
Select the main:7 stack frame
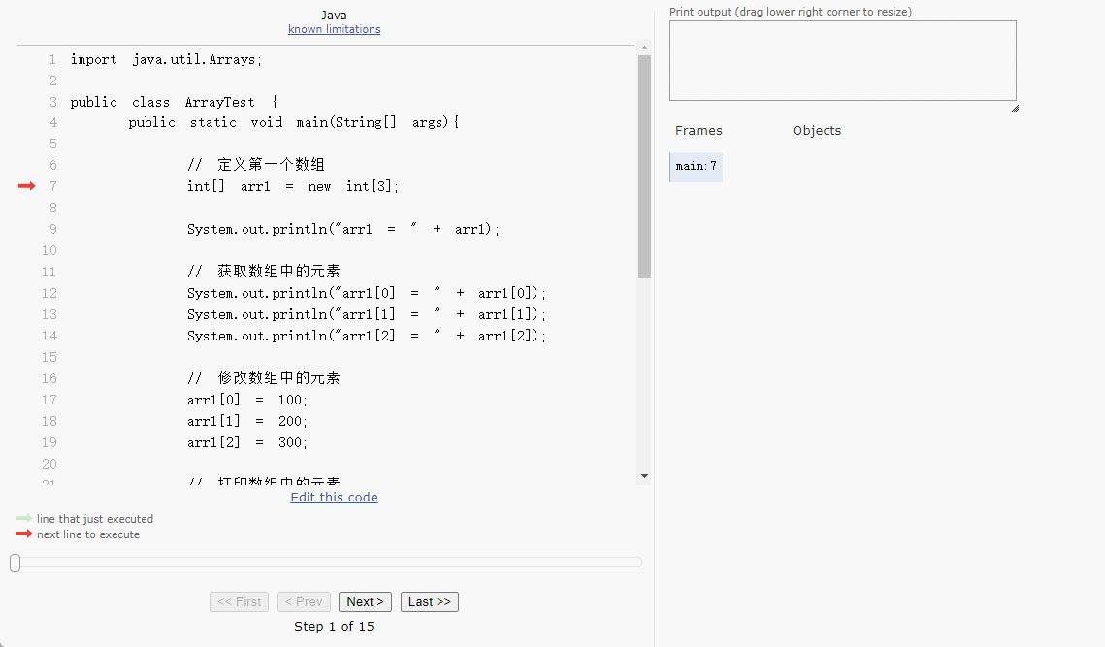coord(696,167)
